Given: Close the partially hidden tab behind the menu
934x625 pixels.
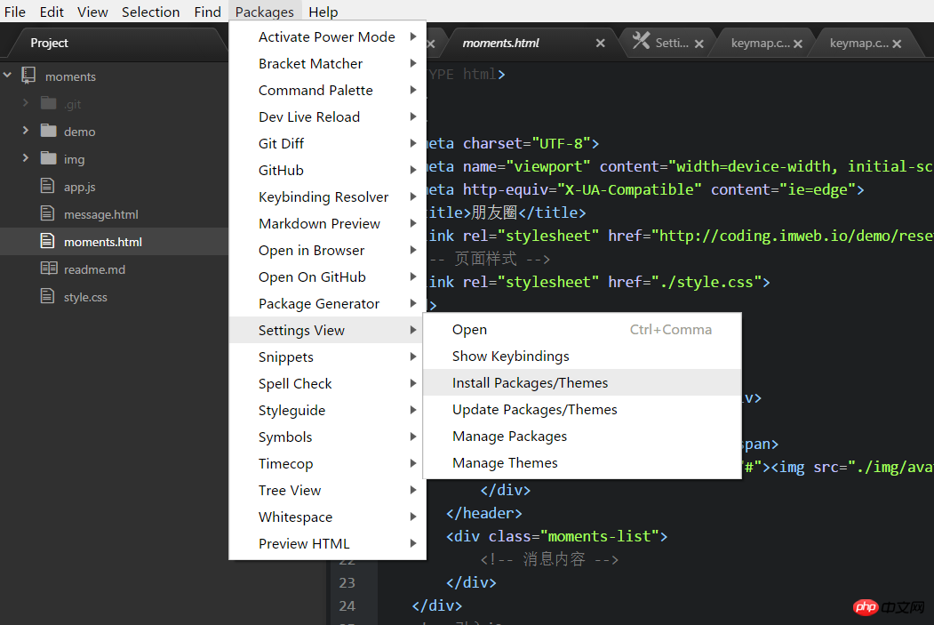Looking at the screenshot, I should (431, 44).
